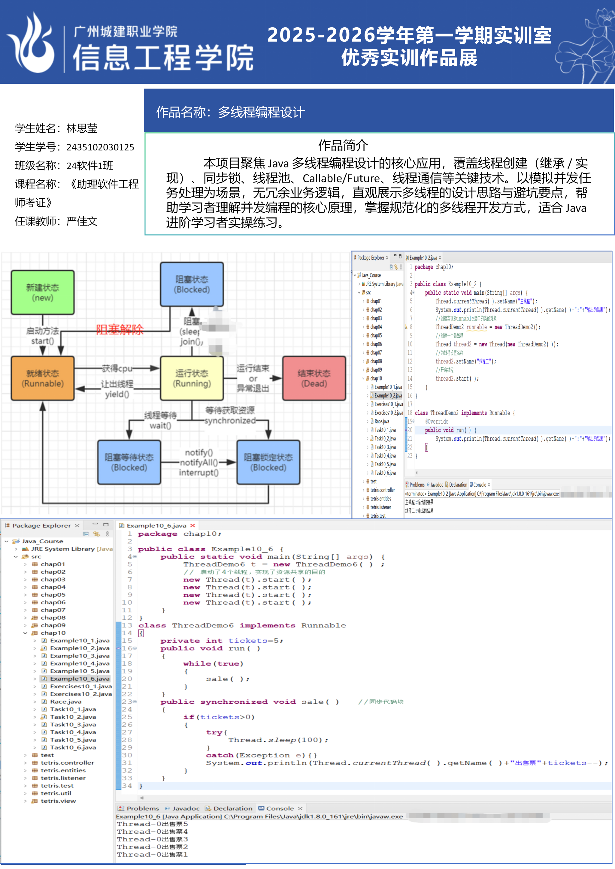Screen dimensions: 615x869
Task: Click the green 新建状态 (new) state box
Action: (42, 293)
